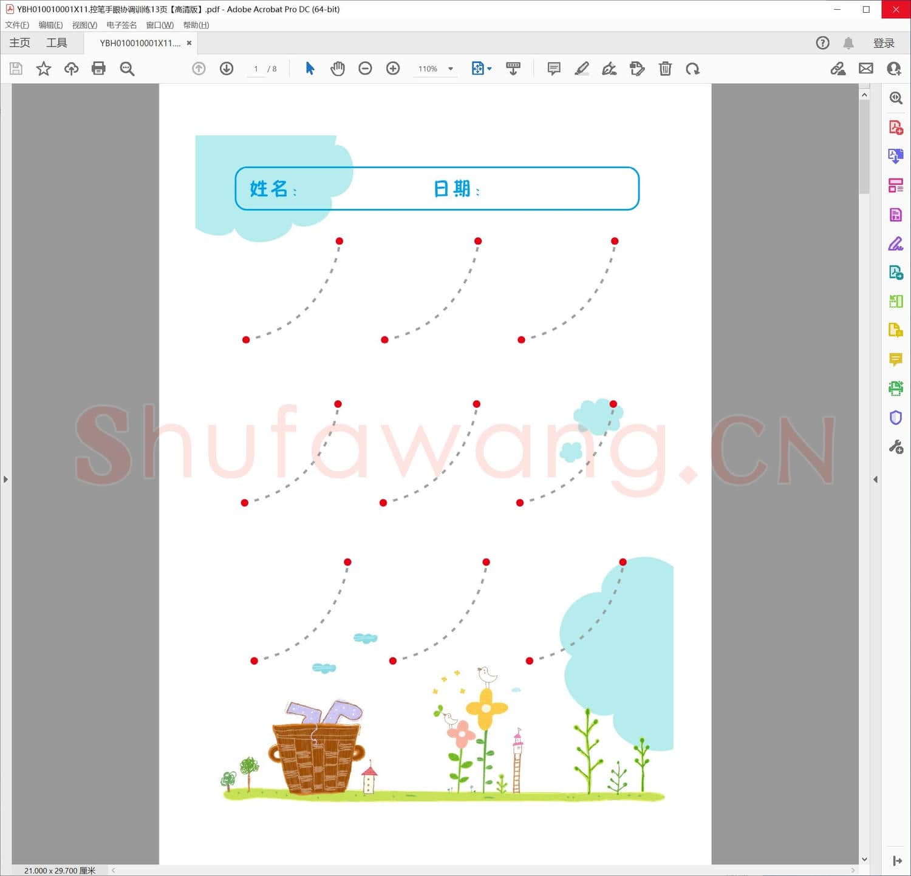This screenshot has height=876, width=911.
Task: Switch to the 工具 tab
Action: 56,43
